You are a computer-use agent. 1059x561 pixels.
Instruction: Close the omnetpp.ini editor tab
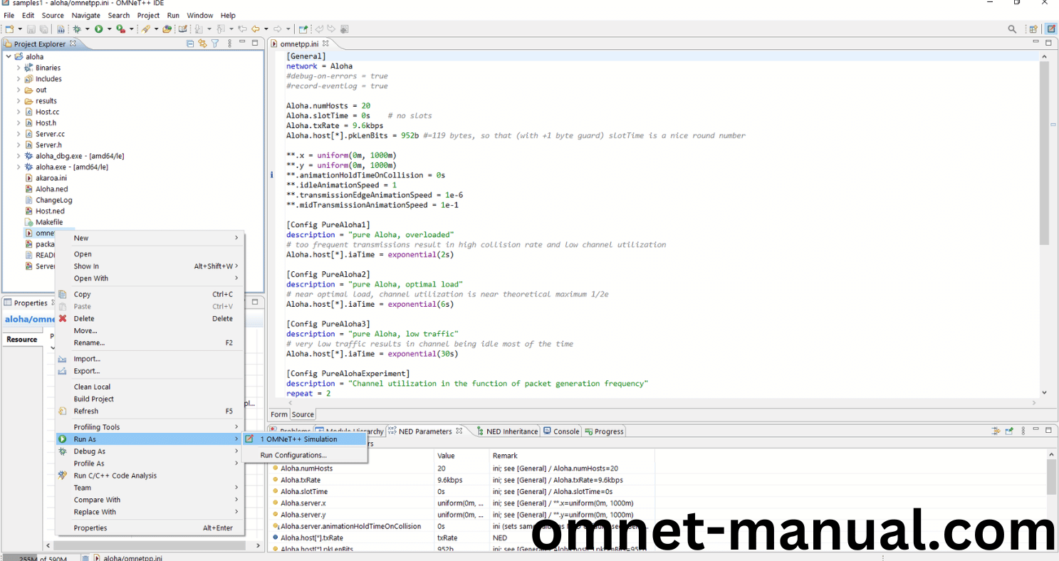(325, 44)
